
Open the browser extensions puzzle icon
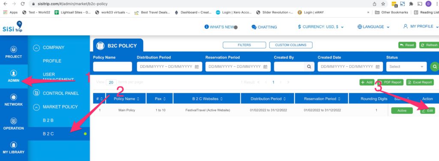tap(411, 4)
